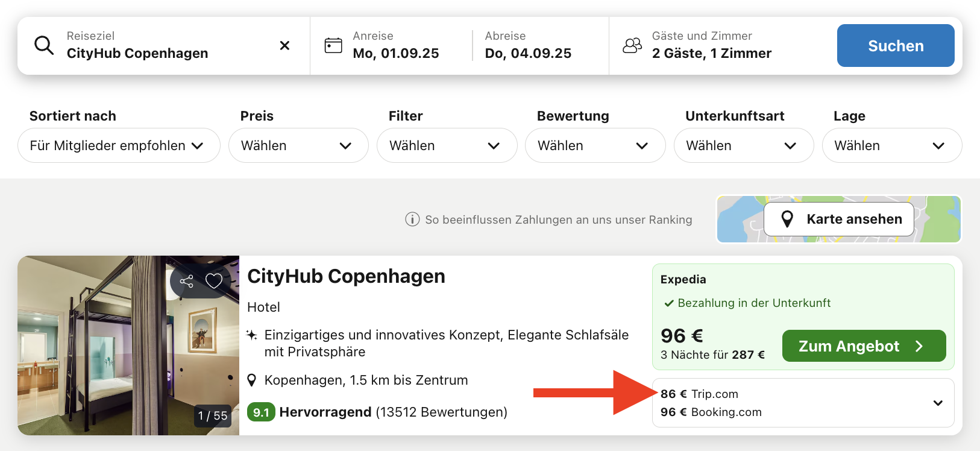Image resolution: width=980 pixels, height=451 pixels.
Task: Open the Filter Wählen dropdown
Action: pos(447,145)
